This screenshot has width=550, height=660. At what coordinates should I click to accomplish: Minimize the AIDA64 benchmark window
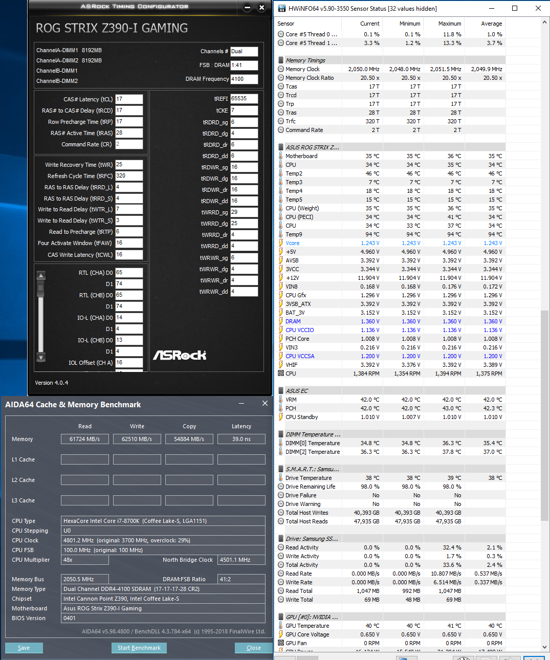click(242, 404)
